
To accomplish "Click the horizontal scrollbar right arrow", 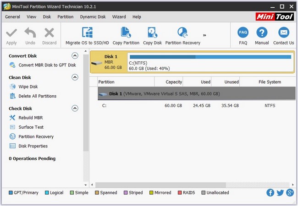I will pyautogui.click(x=292, y=185).
